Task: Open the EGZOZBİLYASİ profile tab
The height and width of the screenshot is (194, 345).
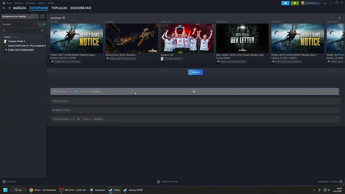Action: 81,8
